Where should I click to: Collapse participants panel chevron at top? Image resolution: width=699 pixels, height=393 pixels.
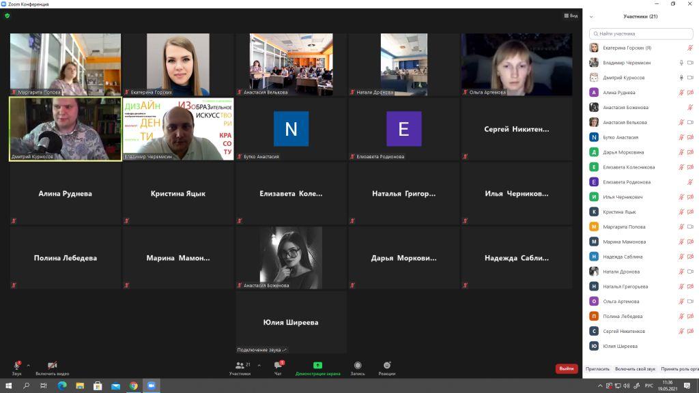pyautogui.click(x=591, y=17)
